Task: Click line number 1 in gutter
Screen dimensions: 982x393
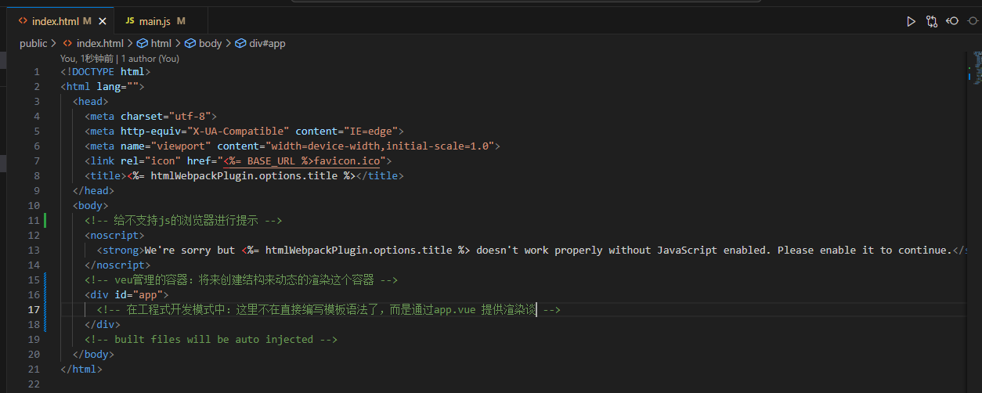Action: point(36,72)
